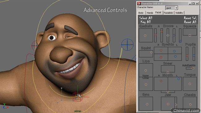201x113 pixels.
Task: Select the Sync control circle
Action: pyautogui.click(x=147, y=104)
